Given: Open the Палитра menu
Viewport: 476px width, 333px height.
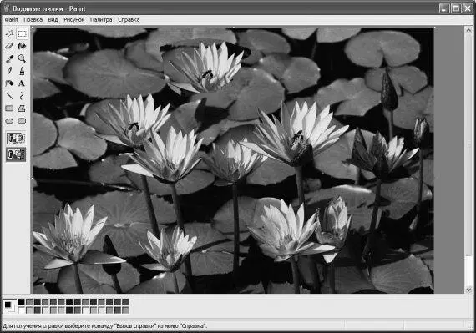Looking at the screenshot, I should 101,20.
